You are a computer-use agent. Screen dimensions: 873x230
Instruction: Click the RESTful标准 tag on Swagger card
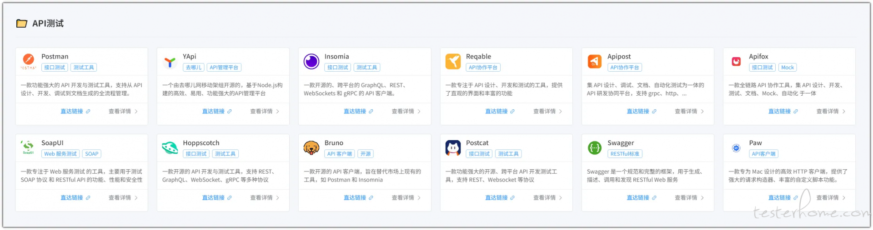coord(625,154)
